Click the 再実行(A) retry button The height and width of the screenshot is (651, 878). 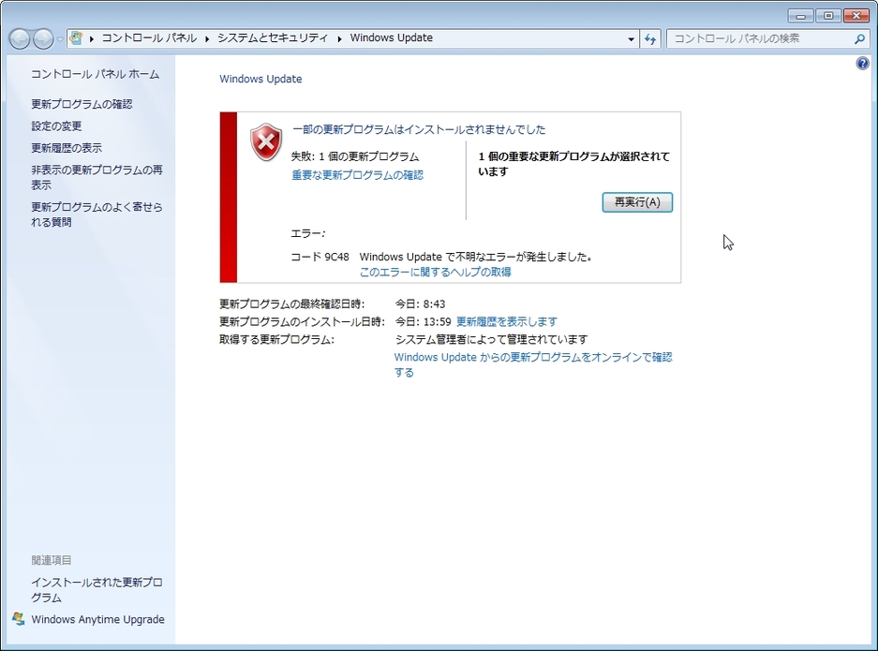637,202
